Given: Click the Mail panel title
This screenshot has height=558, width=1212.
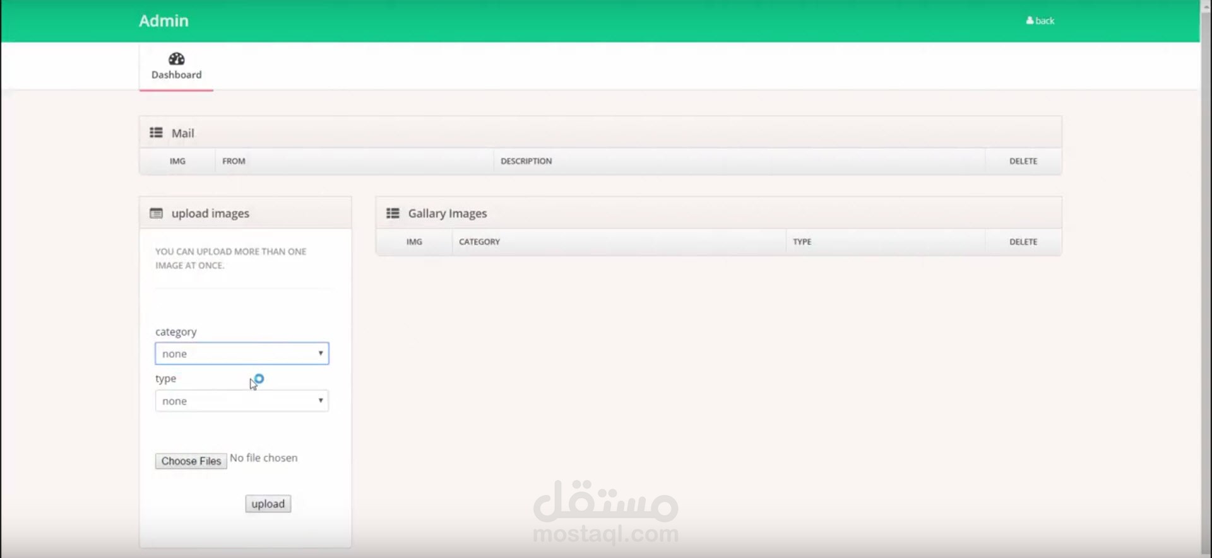Looking at the screenshot, I should 183,133.
